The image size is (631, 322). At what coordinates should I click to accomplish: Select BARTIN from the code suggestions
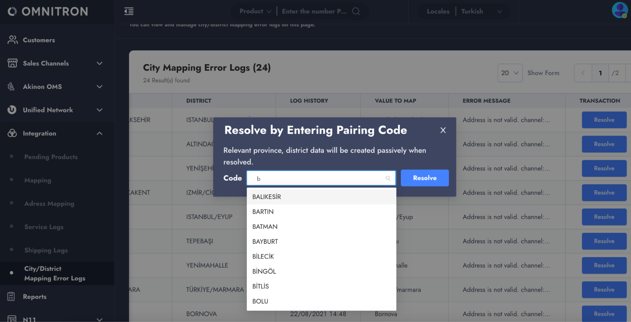tap(263, 212)
